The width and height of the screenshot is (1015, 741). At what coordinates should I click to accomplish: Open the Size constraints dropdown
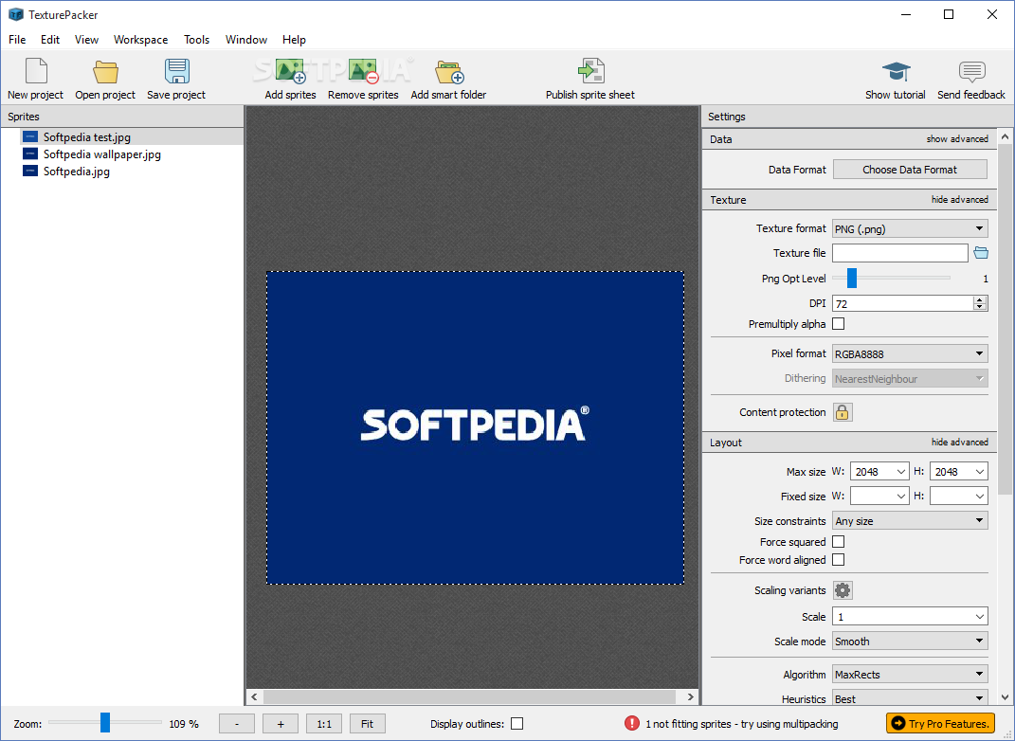910,521
